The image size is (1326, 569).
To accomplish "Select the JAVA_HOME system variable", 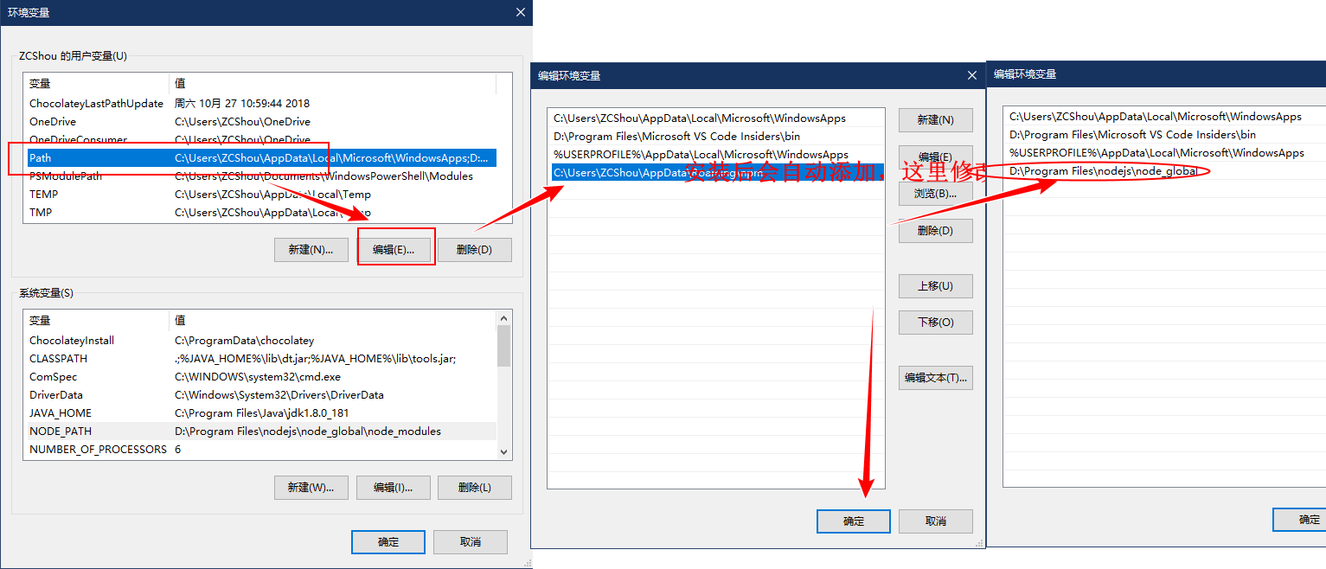I will click(259, 412).
